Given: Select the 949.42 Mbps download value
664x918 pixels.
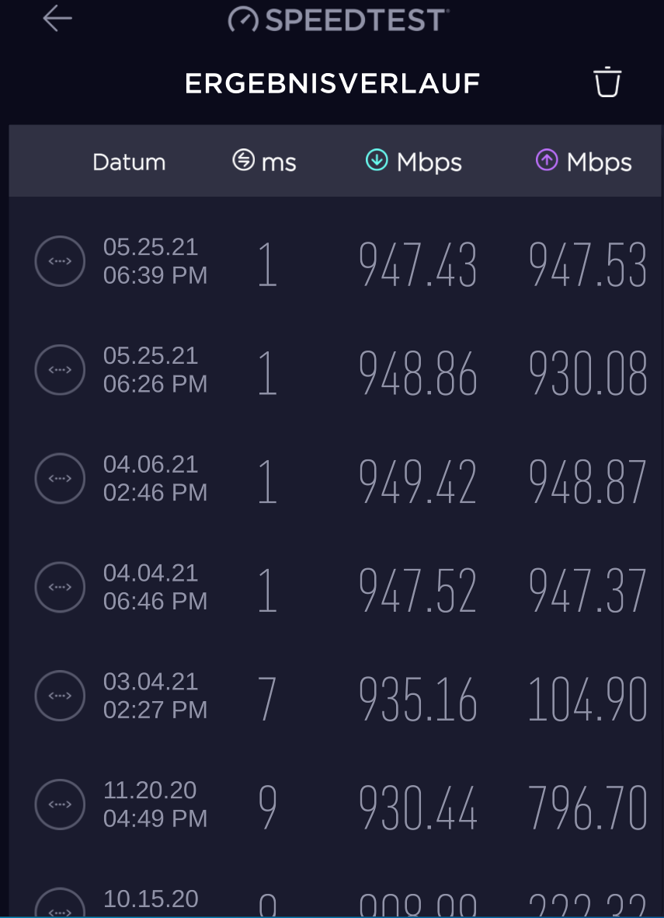Looking at the screenshot, I should tap(418, 483).
